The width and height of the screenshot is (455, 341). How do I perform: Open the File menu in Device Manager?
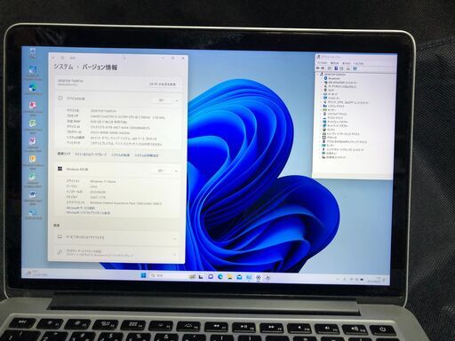click(x=322, y=63)
